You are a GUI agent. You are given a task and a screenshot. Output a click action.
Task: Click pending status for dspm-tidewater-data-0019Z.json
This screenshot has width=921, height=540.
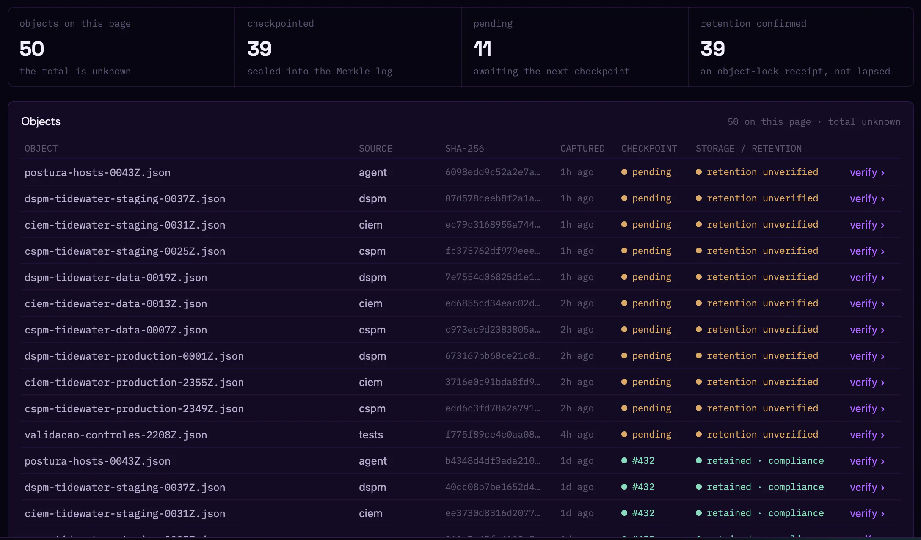tap(646, 277)
